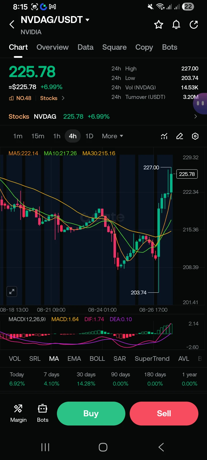207x460 pixels.
Task: Toggle the BOLL indicator
Action: pos(97,359)
